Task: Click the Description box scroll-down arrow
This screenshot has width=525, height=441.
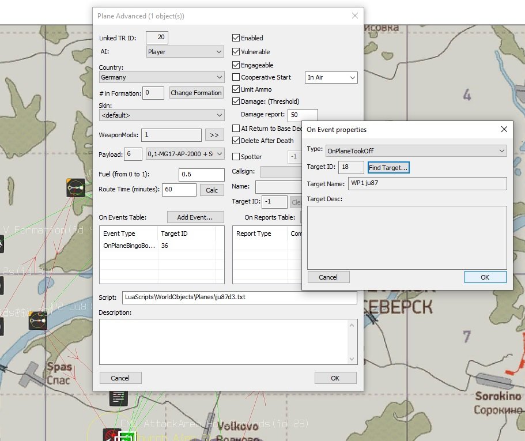Action: (352, 359)
